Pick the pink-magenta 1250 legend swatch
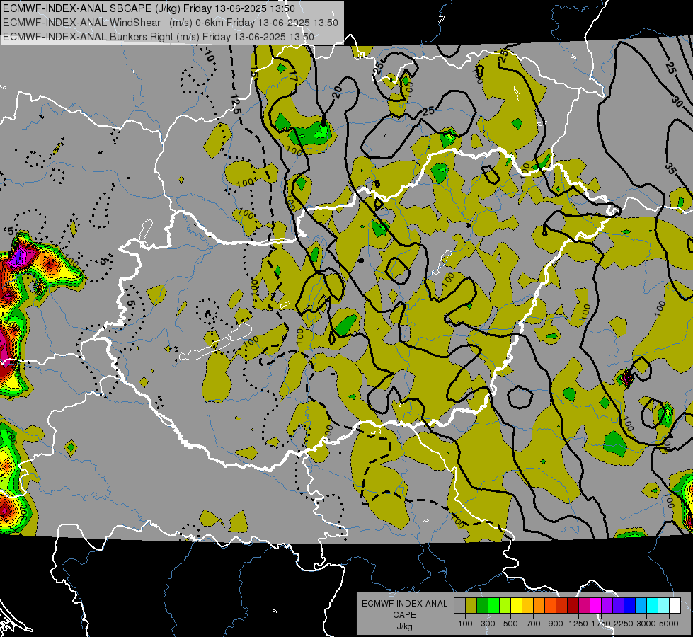Image resolution: width=693 pixels, height=637 pixels. tap(584, 606)
